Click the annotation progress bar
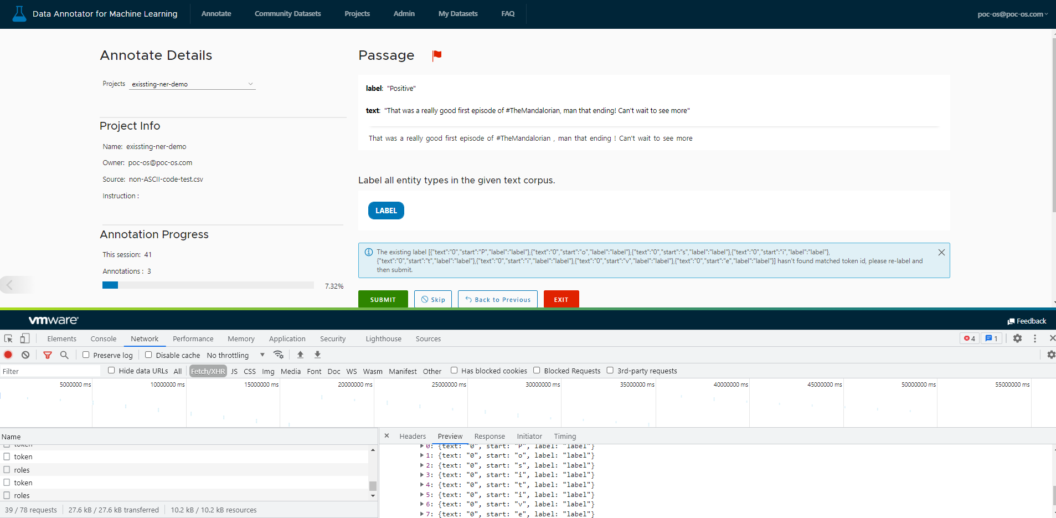This screenshot has height=518, width=1056. [208, 285]
